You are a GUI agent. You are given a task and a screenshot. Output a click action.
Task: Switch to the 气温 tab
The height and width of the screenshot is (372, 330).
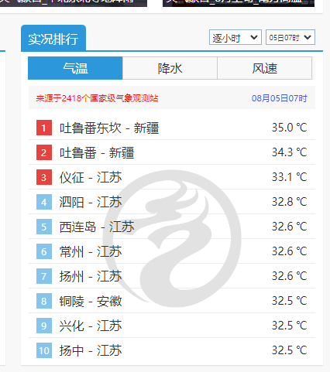(75, 68)
